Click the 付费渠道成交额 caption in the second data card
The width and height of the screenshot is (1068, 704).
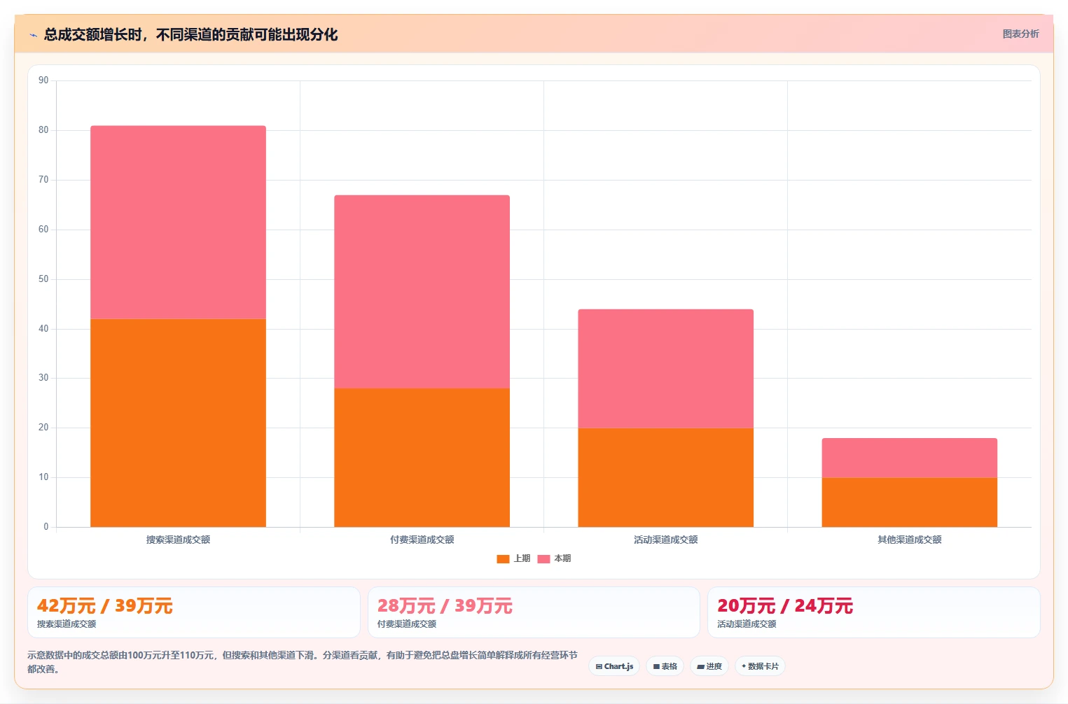point(407,624)
